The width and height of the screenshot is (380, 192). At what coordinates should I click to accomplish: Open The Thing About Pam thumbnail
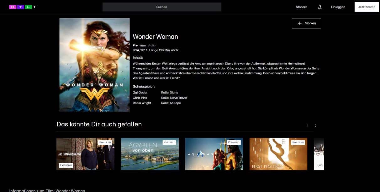[85, 154]
